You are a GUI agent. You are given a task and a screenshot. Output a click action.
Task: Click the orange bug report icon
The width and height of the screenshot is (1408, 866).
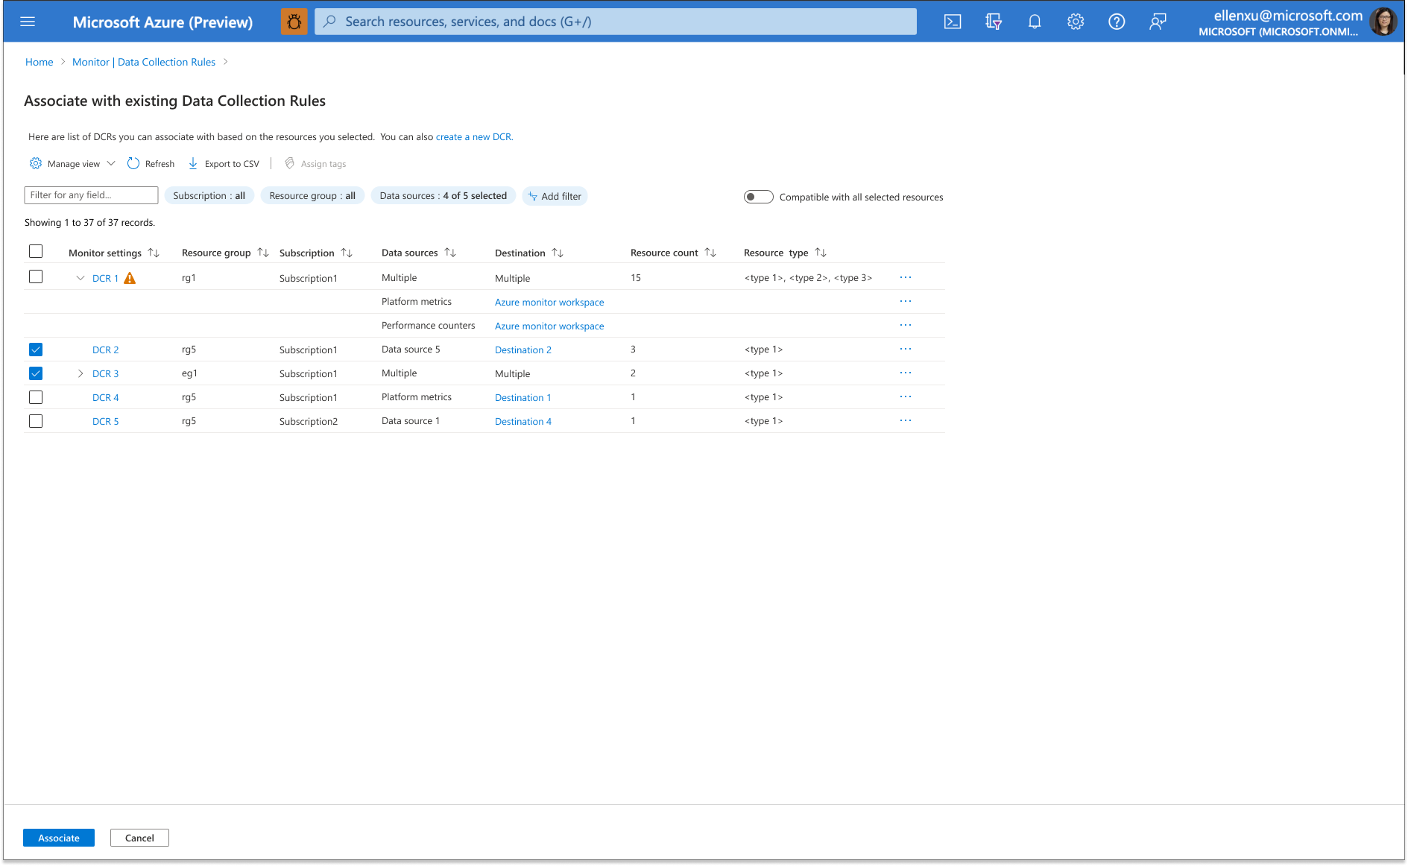pos(294,22)
